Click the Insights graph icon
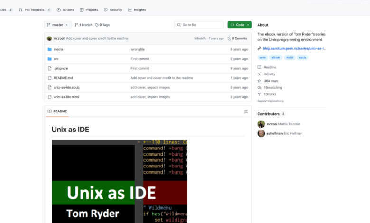Viewport: 370px width, 223px height. tap(130, 10)
